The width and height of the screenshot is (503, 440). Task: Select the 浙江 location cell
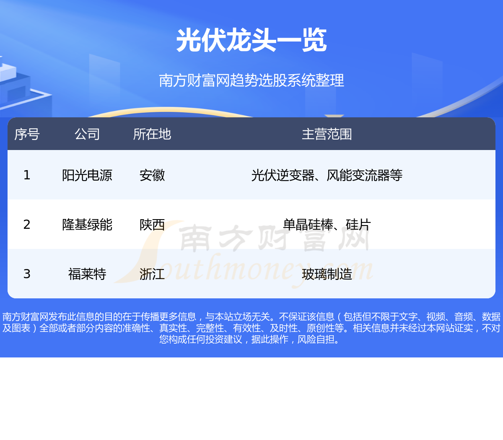click(152, 274)
